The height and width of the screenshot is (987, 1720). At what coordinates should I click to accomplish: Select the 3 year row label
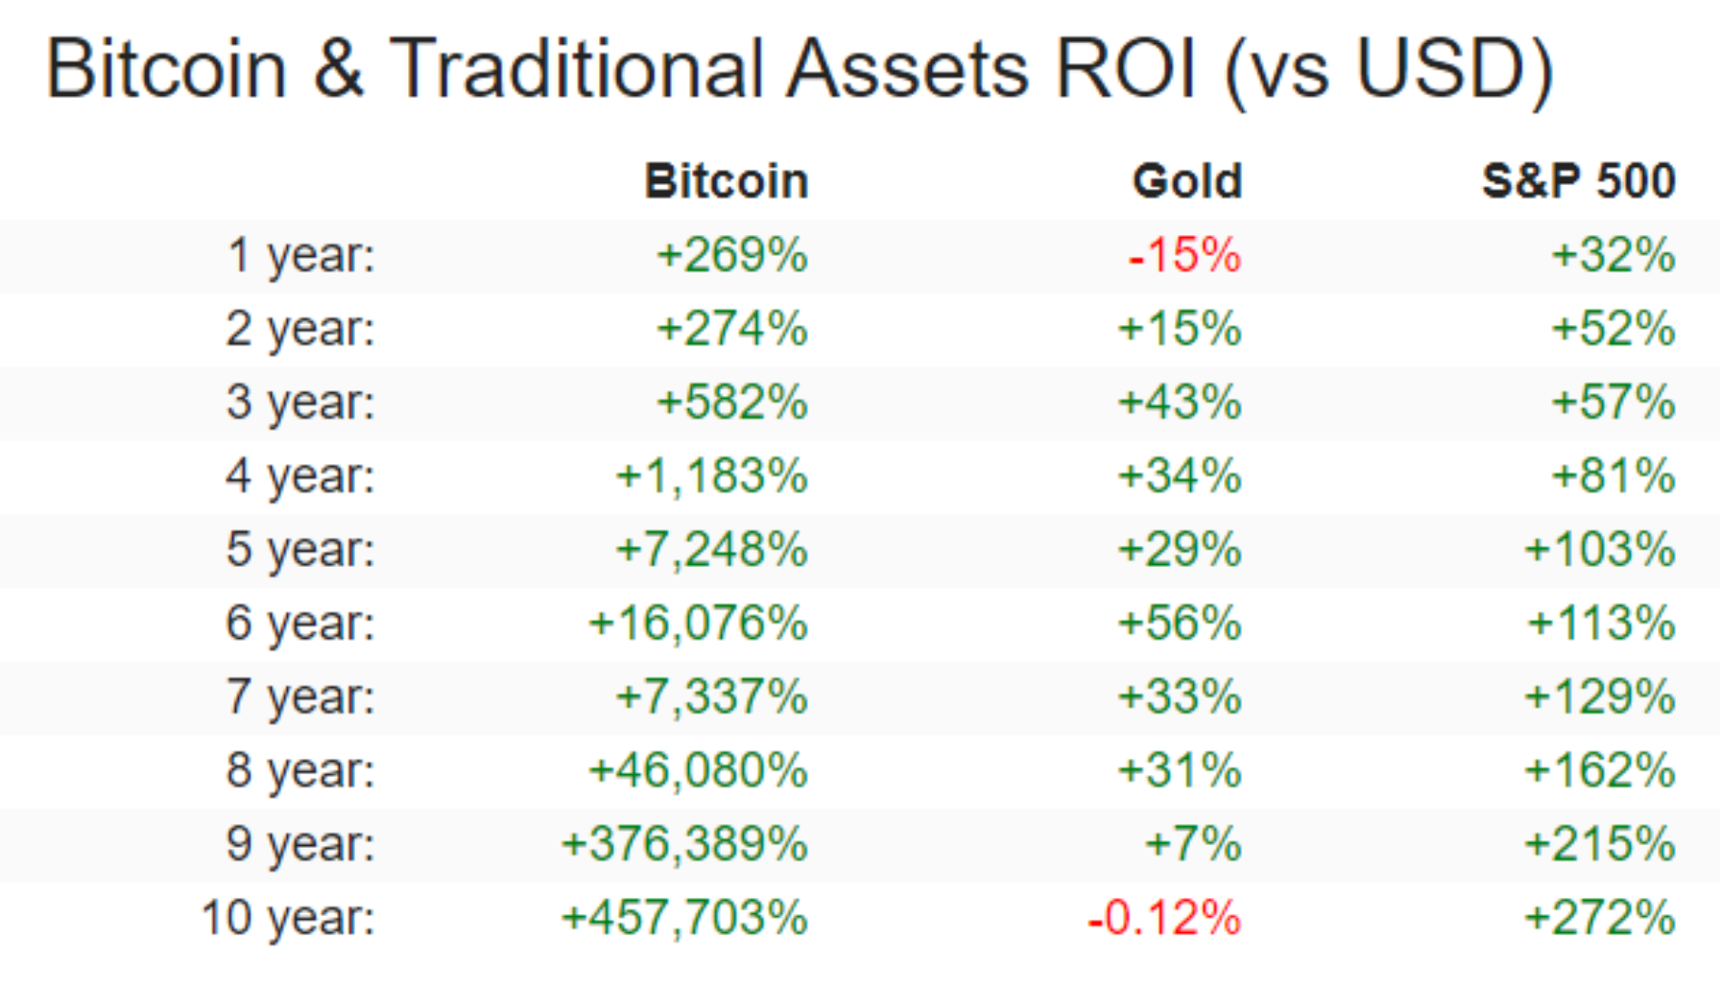tap(300, 403)
